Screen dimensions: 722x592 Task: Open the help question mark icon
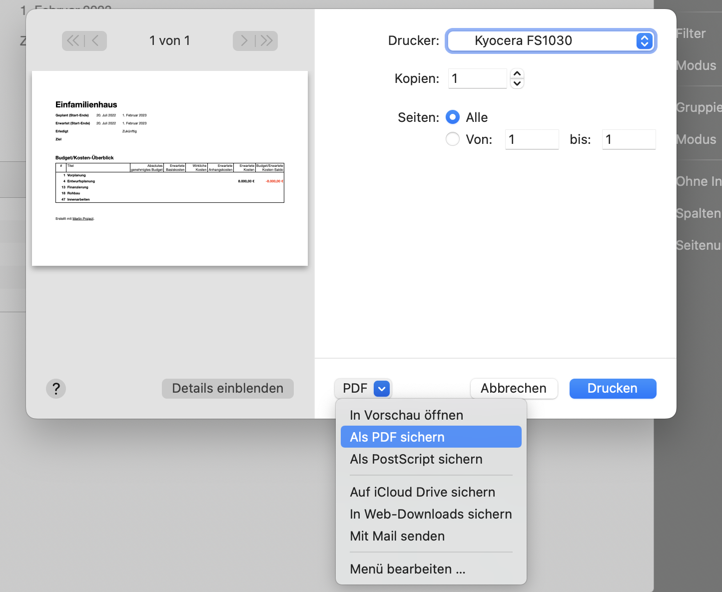[56, 388]
